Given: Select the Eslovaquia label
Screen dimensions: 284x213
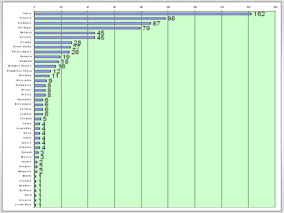Looking at the screenshot, I should 23,104.
